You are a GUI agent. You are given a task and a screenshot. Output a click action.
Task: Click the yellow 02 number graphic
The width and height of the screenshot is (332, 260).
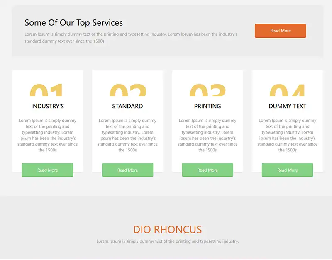(128, 90)
